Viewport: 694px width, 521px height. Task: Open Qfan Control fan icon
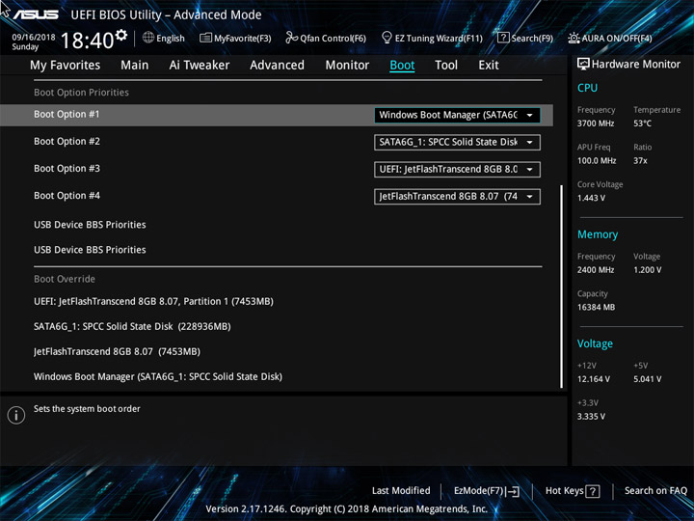(291, 38)
